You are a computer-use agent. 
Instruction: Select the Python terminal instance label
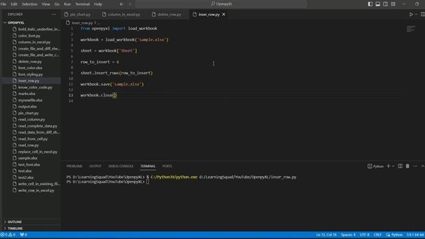click(375, 166)
